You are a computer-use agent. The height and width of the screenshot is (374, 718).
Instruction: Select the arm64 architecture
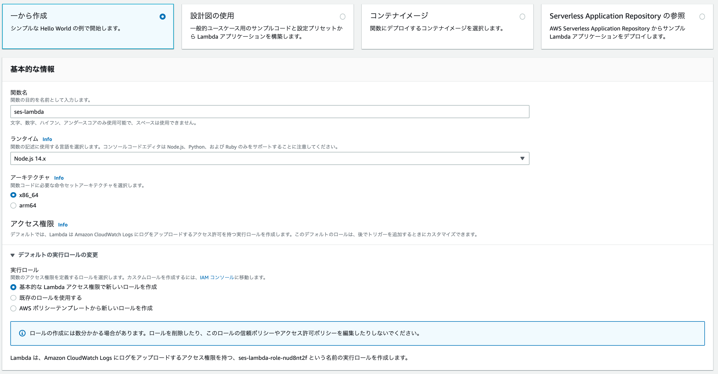[x=13, y=206]
